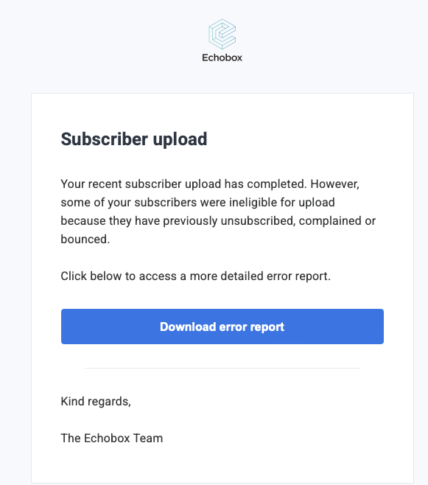Click the word 'Team' in the signature
The image size is (428, 485).
[x=148, y=439]
